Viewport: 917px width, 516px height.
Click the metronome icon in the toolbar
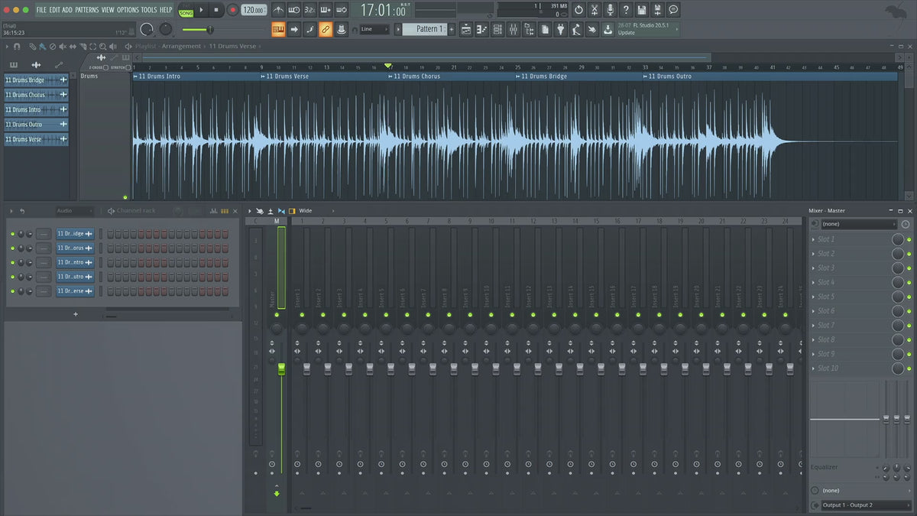point(277,10)
